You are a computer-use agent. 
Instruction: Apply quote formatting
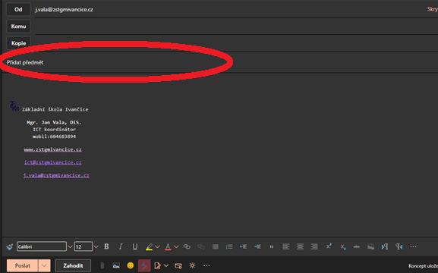coord(272,246)
